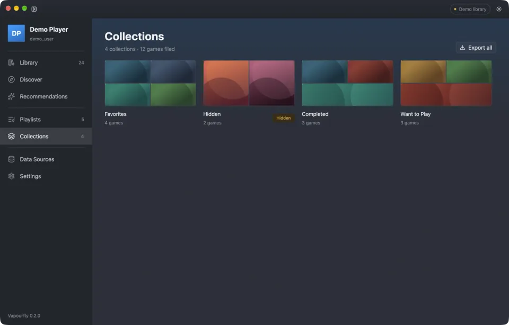
Task: Click the Playlists list-music icon
Action: click(x=11, y=119)
